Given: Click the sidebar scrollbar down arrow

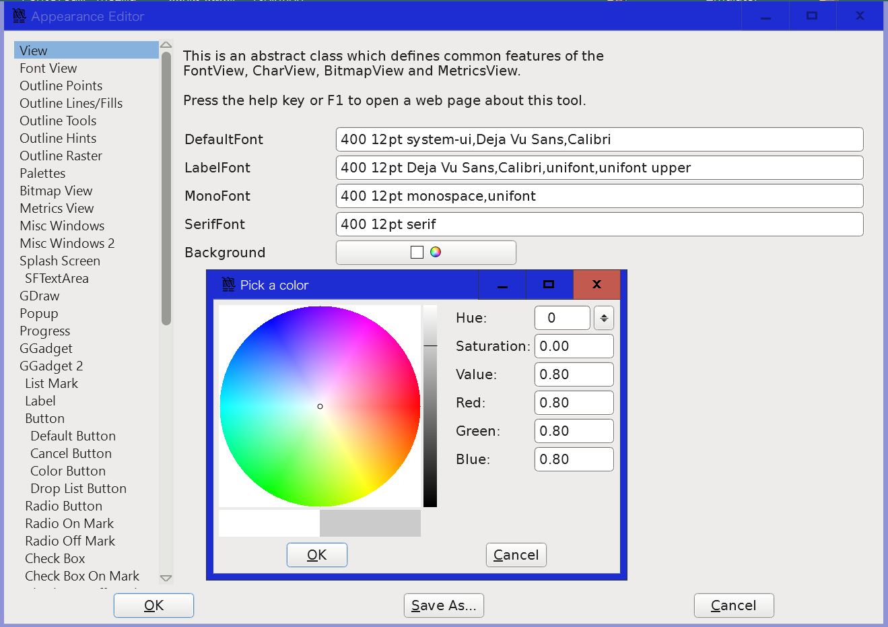Looking at the screenshot, I should click(x=166, y=578).
